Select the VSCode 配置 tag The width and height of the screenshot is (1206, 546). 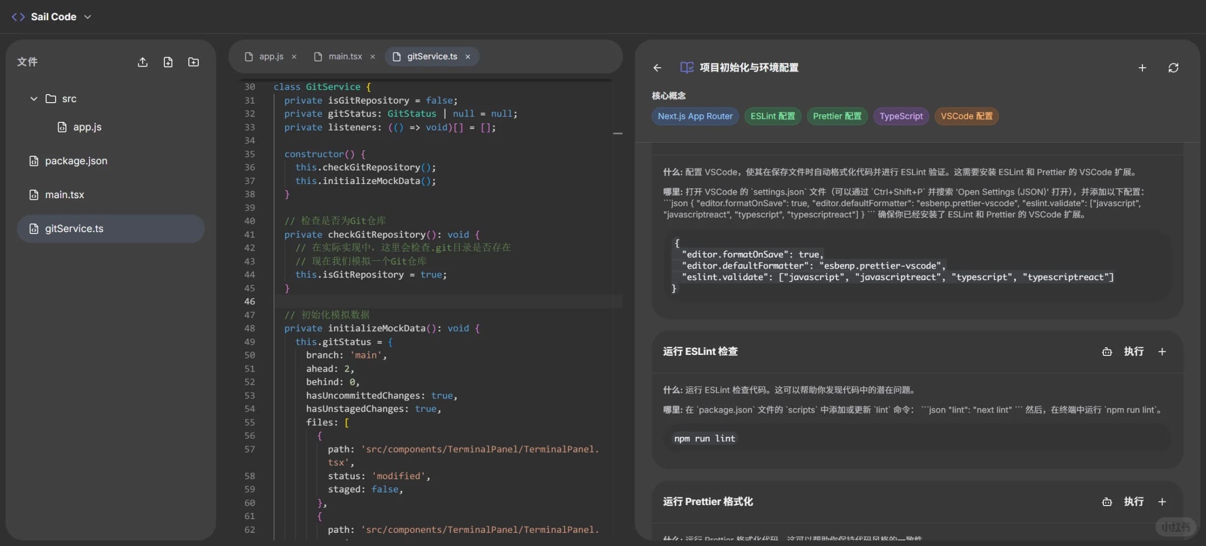[x=967, y=116]
